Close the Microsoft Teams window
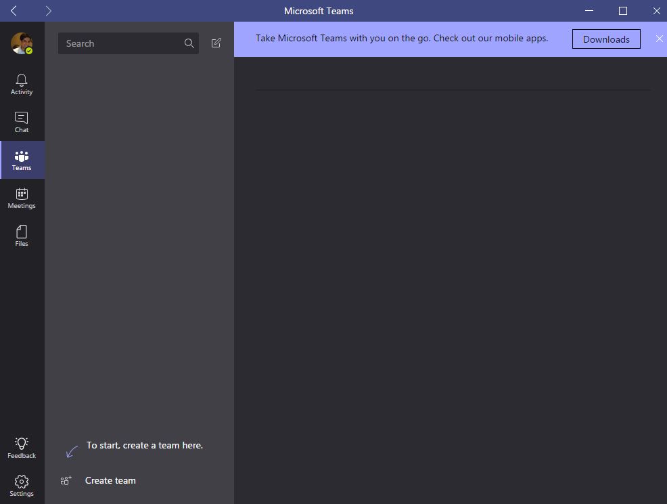 pos(656,11)
